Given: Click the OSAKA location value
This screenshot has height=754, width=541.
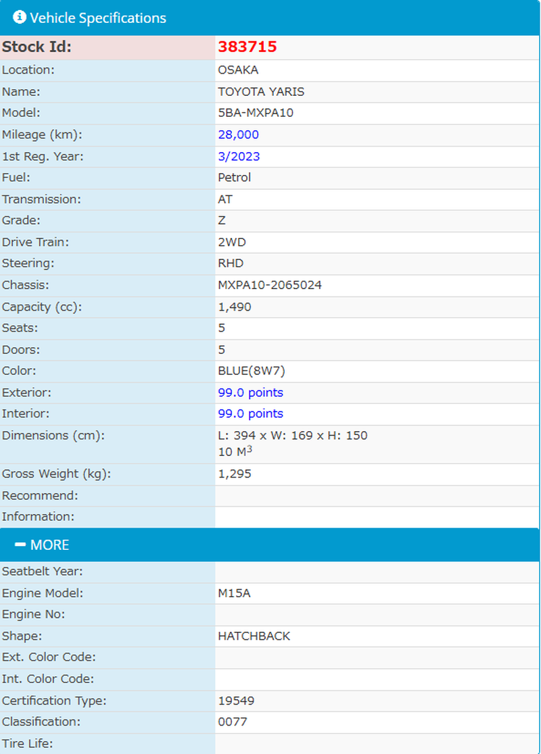Looking at the screenshot, I should click(238, 70).
